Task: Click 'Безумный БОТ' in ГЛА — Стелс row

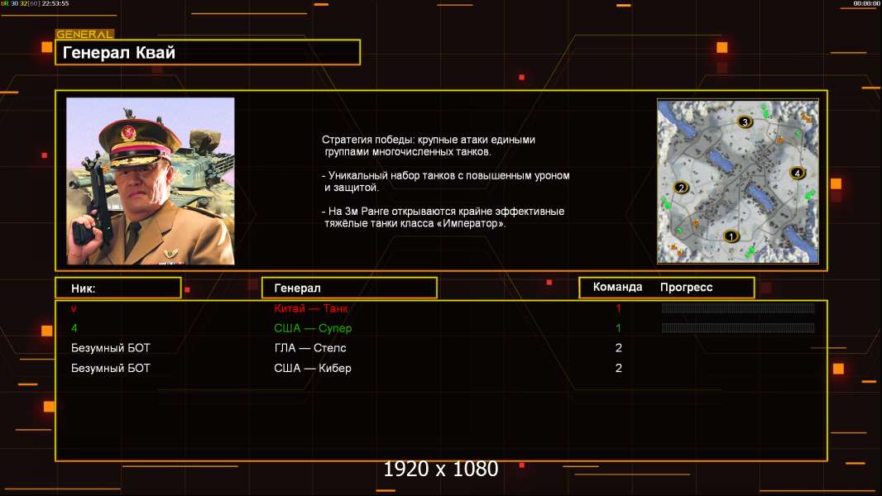Action: pos(111,348)
